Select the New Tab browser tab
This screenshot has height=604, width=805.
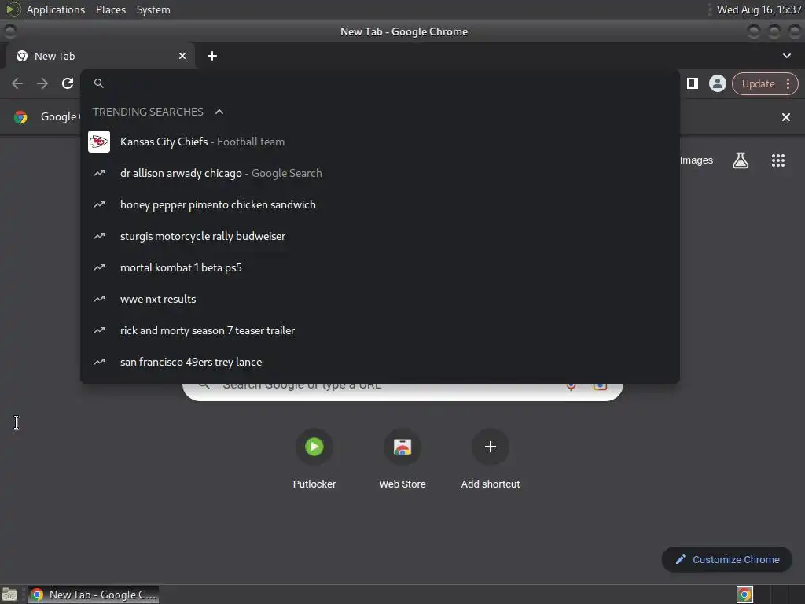[100, 56]
